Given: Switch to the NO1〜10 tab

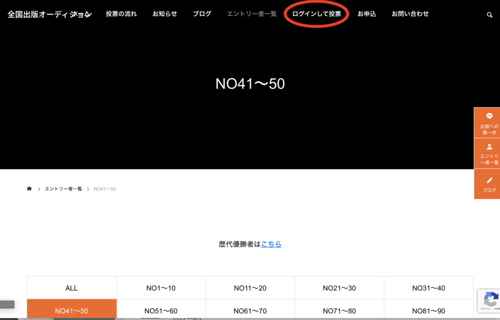Looking at the screenshot, I should coord(161,288).
